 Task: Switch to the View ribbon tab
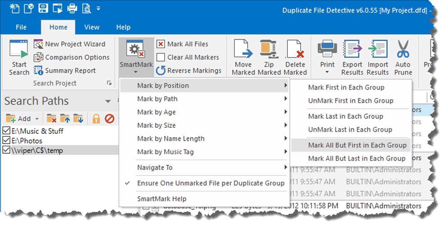(91, 27)
